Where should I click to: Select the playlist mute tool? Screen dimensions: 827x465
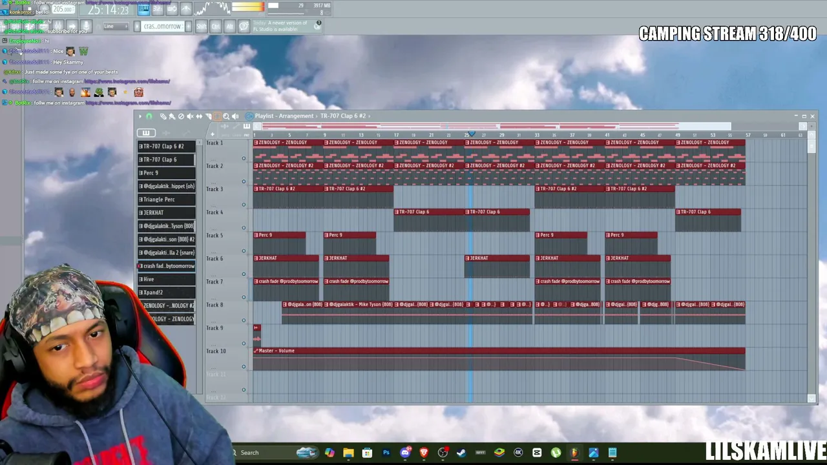[x=190, y=116]
